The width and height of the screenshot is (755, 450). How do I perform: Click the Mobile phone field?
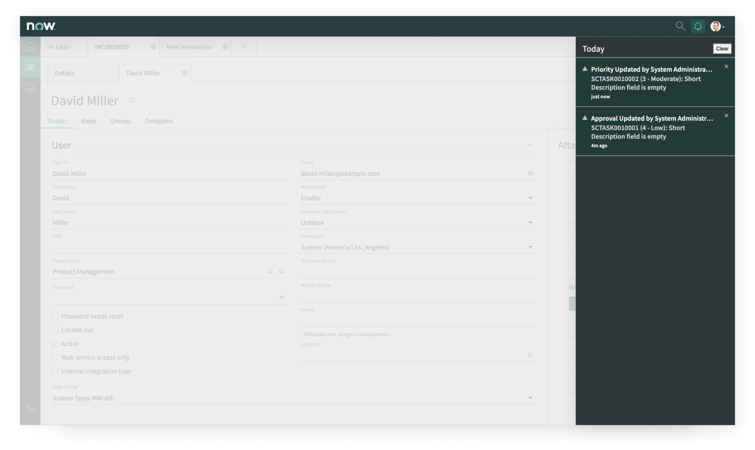[418, 297]
